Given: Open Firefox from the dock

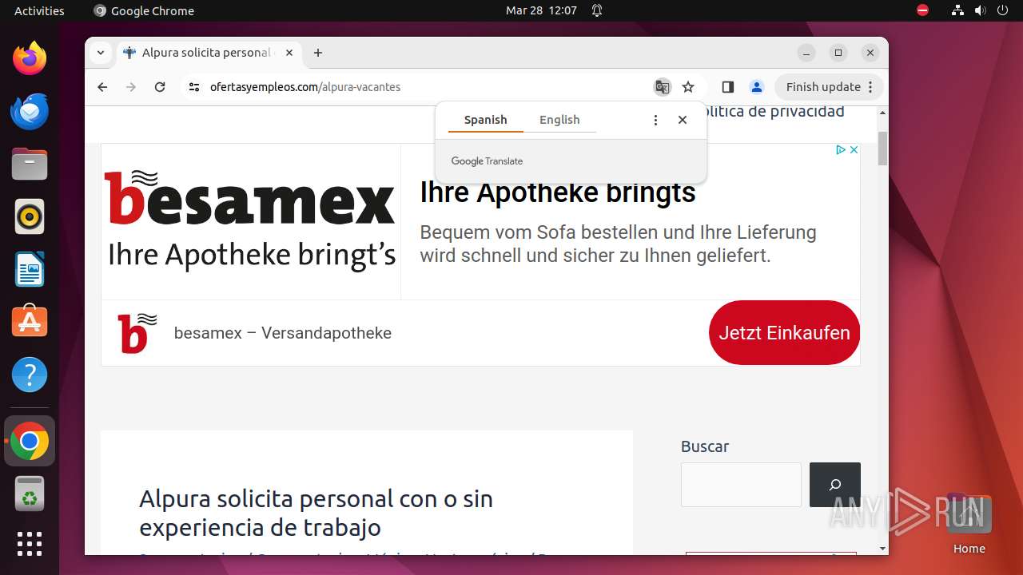Looking at the screenshot, I should [x=30, y=58].
